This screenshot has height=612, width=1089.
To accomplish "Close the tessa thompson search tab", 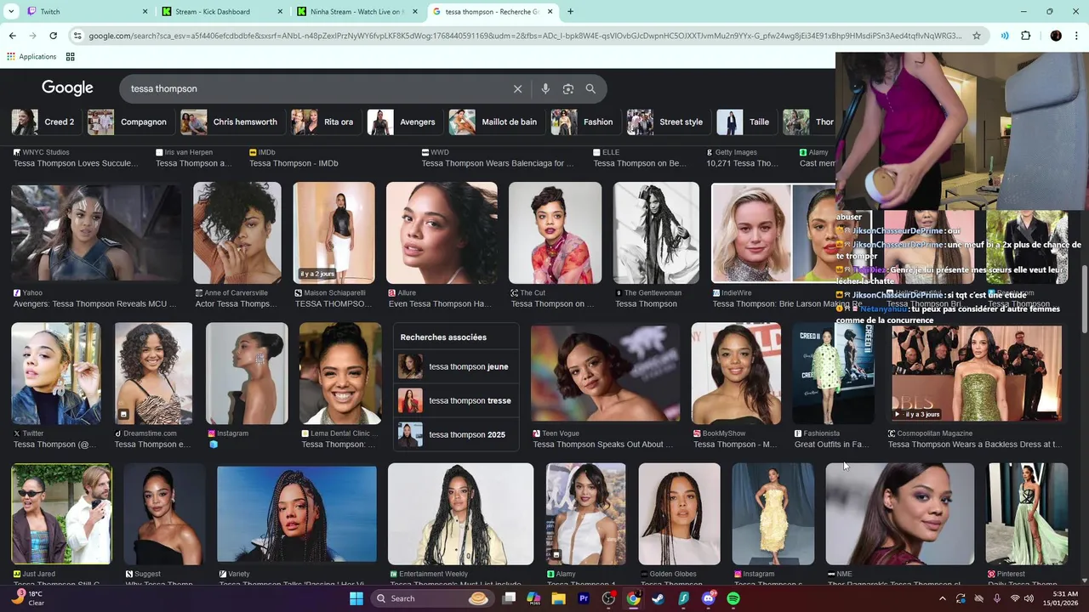I will (x=550, y=11).
